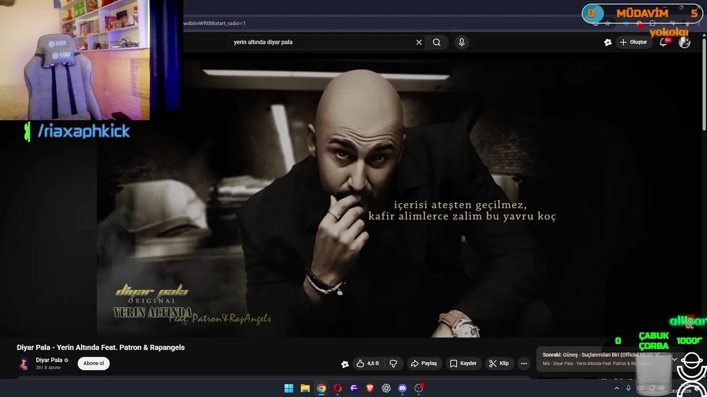Open the Oluştur create menu
Screen dimensions: 707x397
point(634,42)
